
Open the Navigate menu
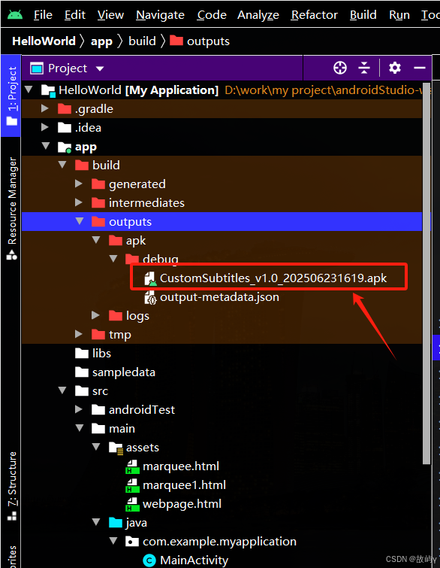[160, 15]
